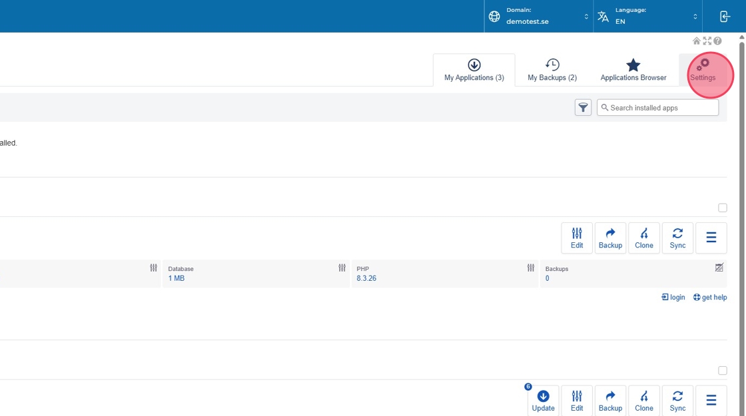Open the Language dropdown set to EN
Image resolution: width=746 pixels, height=416 pixels.
pos(648,17)
